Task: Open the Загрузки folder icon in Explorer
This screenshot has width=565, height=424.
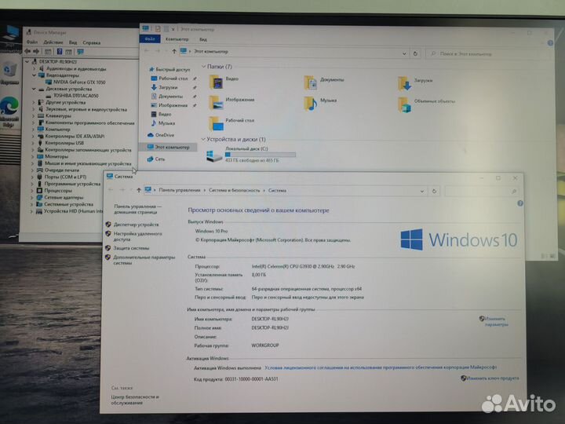Action: tap(404, 83)
